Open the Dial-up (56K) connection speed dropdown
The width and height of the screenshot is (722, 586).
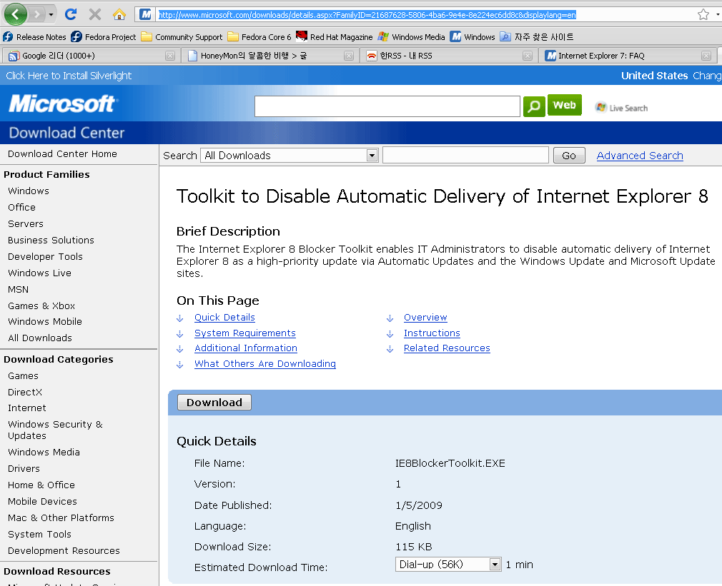[x=447, y=565]
